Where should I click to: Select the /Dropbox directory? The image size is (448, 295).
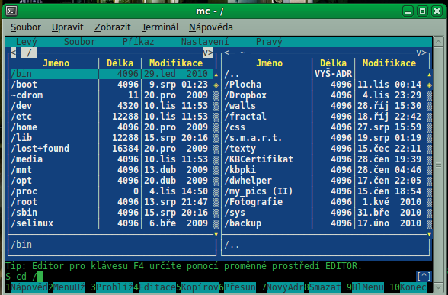325,95
